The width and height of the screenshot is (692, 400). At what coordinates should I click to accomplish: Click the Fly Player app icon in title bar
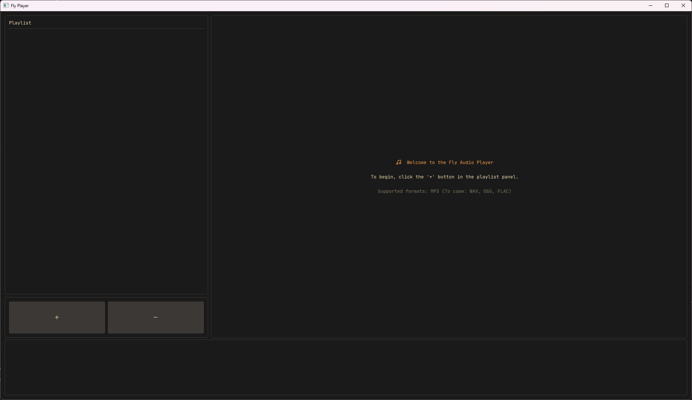coord(6,5)
